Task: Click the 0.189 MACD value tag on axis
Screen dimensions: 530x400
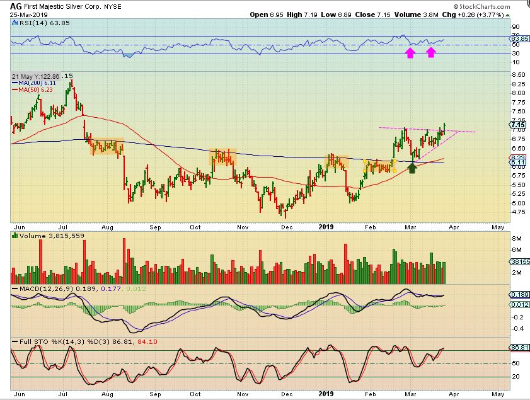Action: pos(519,295)
